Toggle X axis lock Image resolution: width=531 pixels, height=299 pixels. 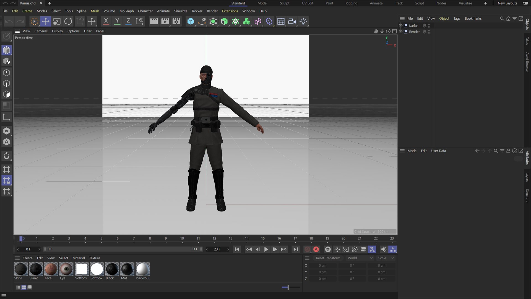[x=106, y=21]
